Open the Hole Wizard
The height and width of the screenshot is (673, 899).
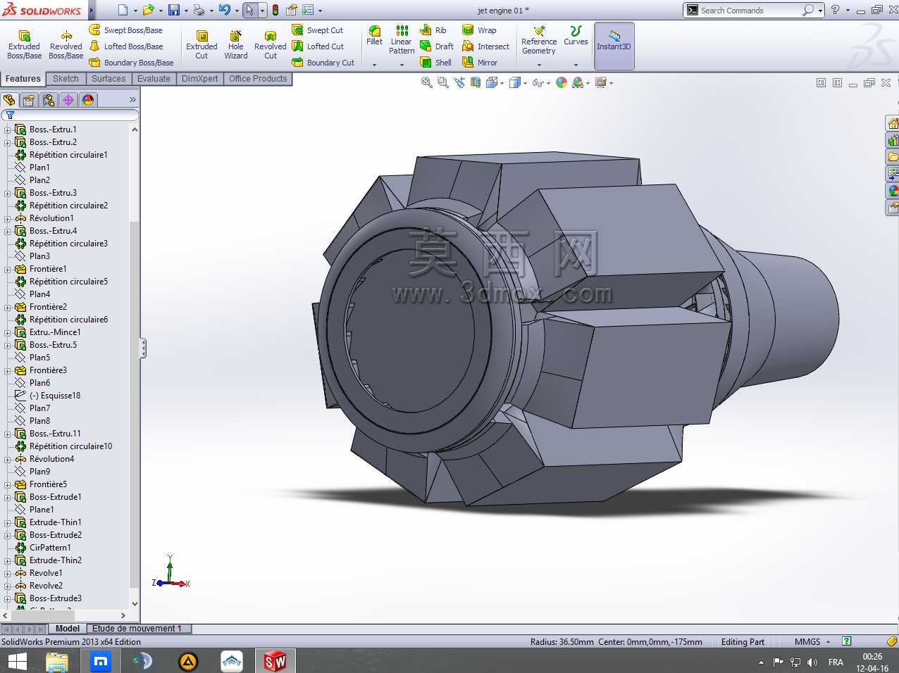pyautogui.click(x=236, y=44)
